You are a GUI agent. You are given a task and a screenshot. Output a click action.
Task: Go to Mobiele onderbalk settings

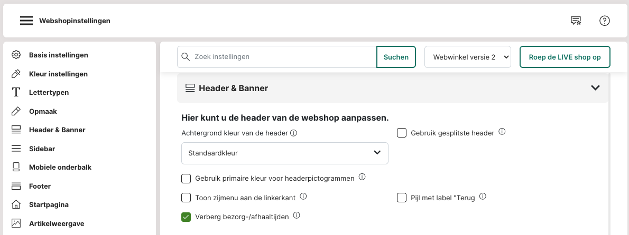[x=60, y=167]
